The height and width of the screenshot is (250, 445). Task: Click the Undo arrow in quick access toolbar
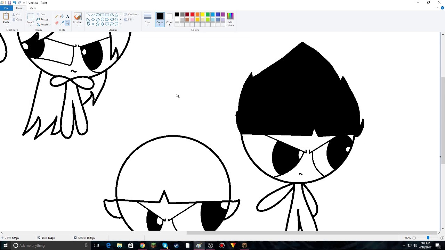pos(15,3)
